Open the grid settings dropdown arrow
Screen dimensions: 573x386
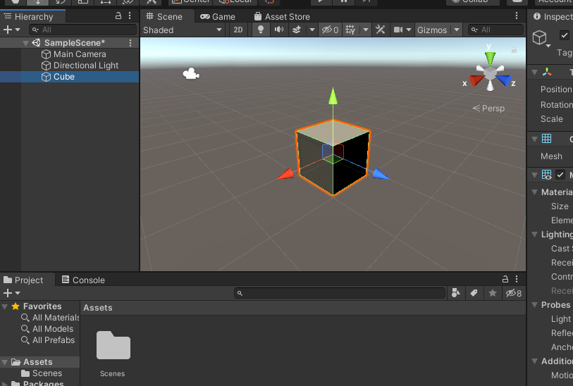[366, 30]
